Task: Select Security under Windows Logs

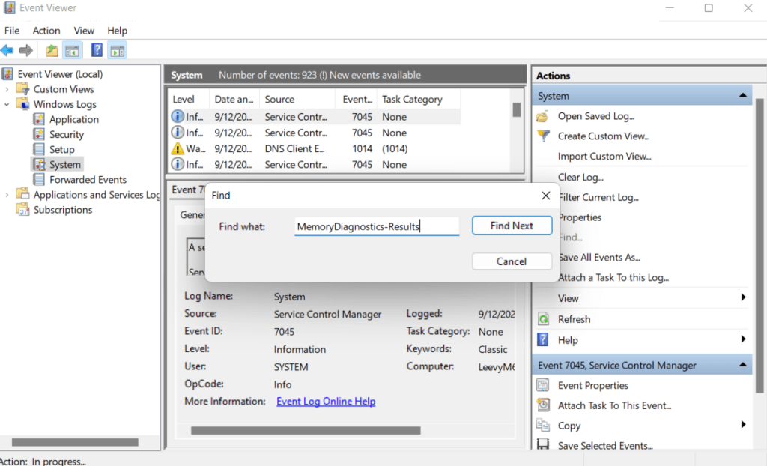Action: (x=67, y=134)
